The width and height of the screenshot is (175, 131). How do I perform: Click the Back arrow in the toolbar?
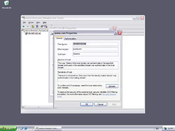tap(24, 26)
